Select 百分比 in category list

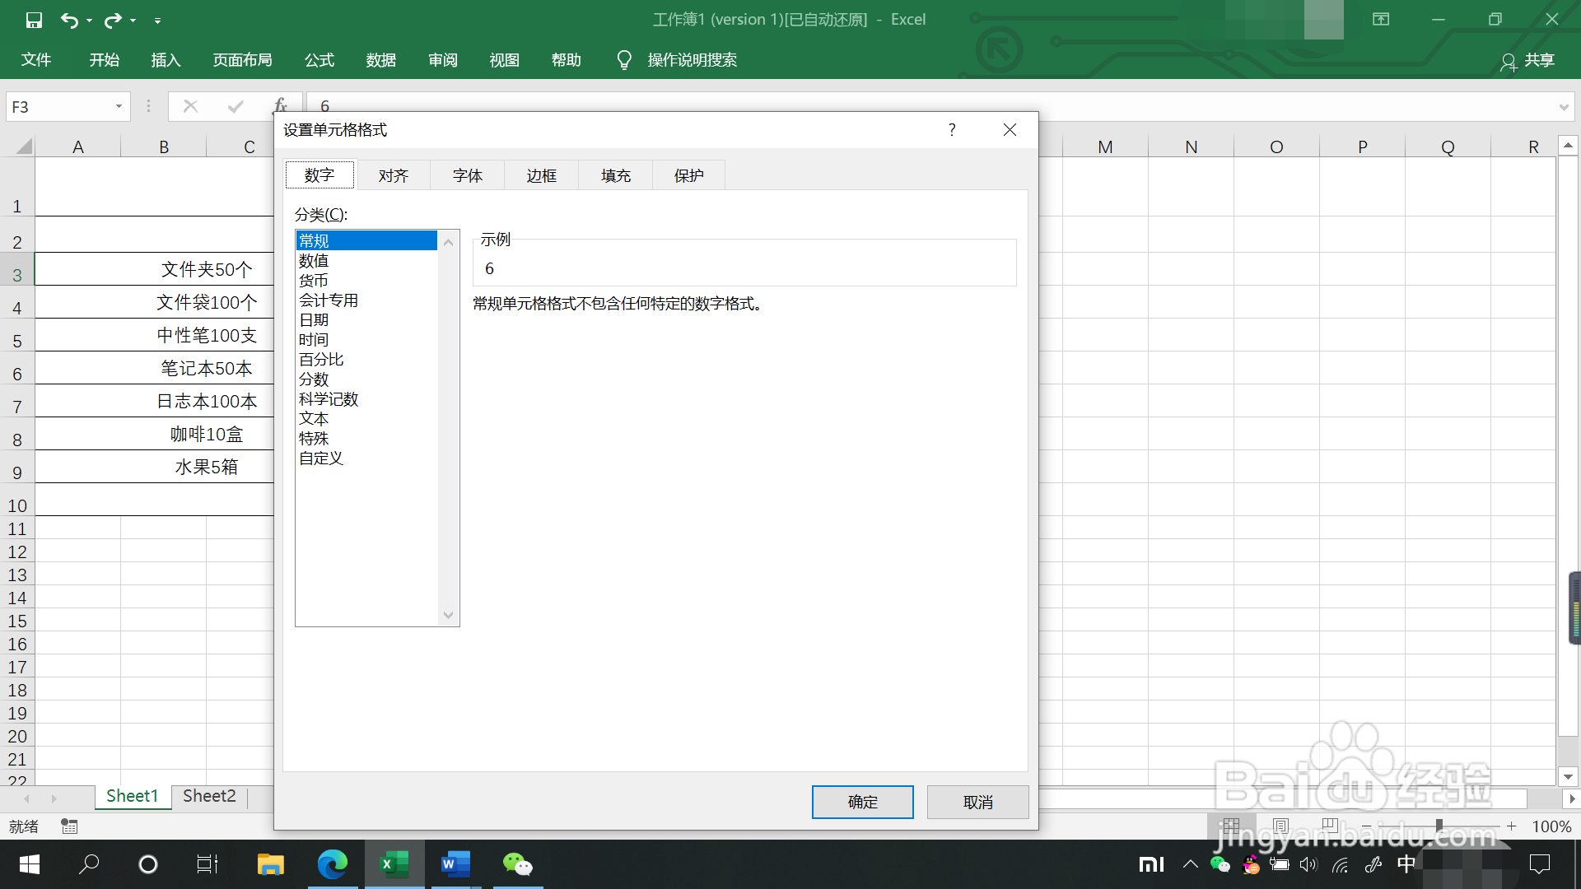[321, 360]
